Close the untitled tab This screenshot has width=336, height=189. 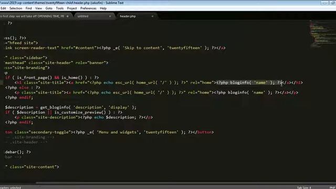point(110,16)
